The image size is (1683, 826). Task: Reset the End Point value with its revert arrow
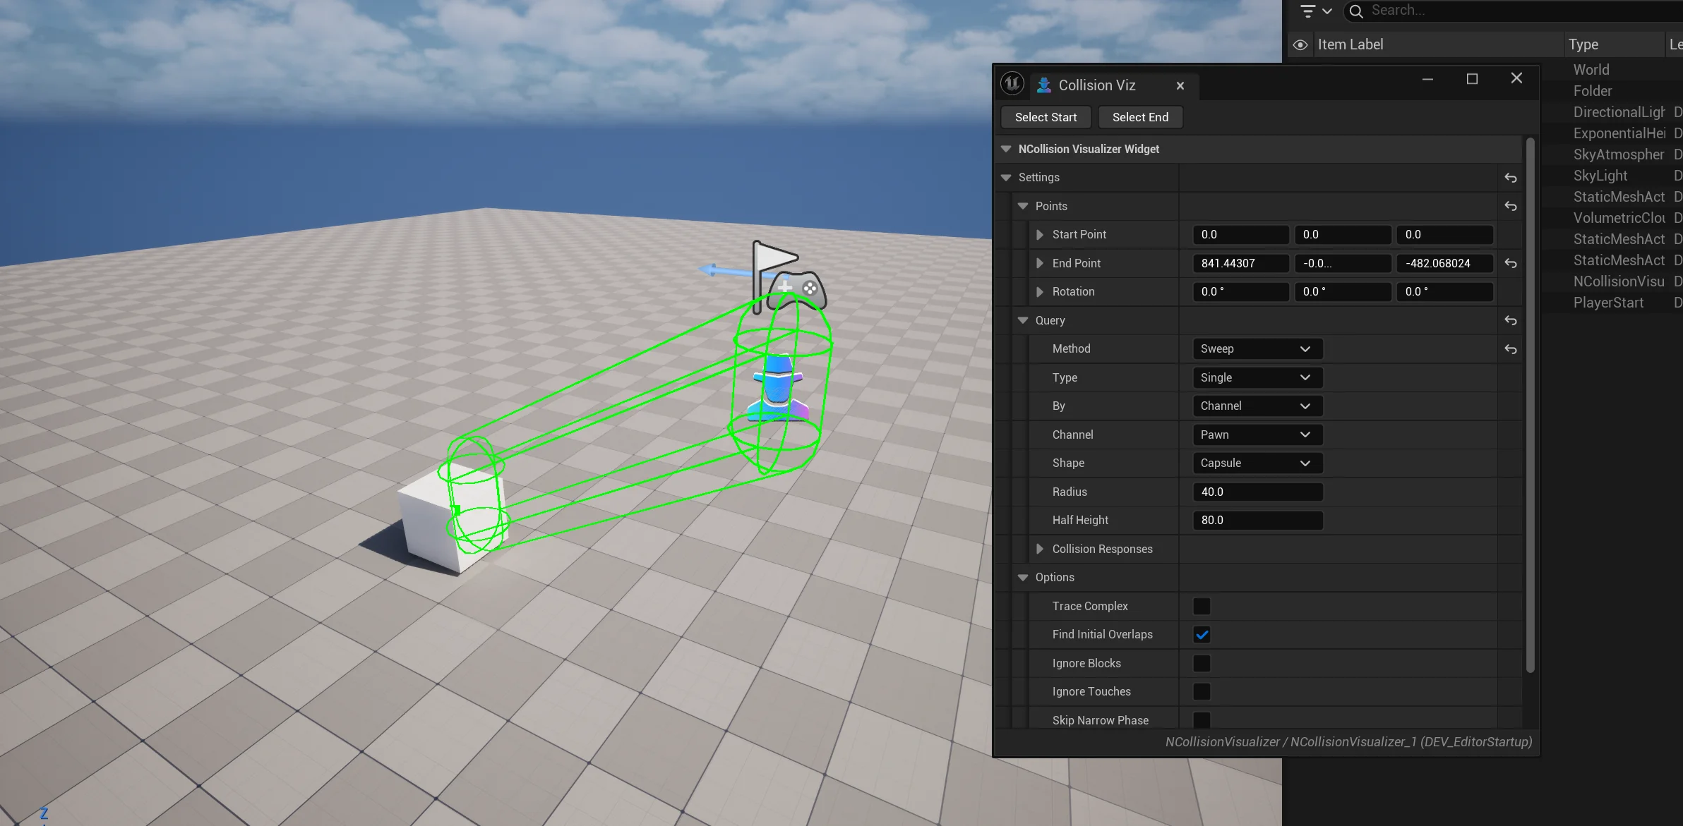coord(1511,263)
